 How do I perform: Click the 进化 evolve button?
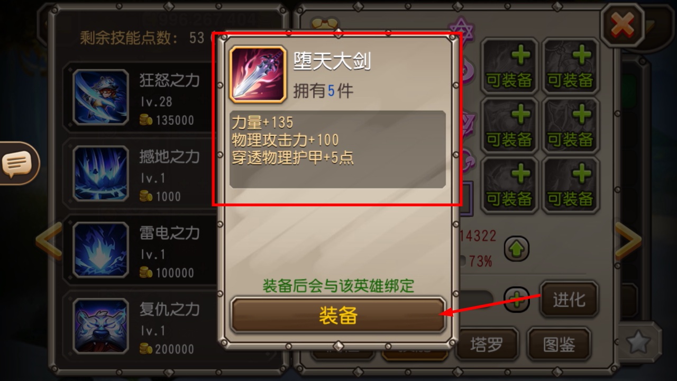pyautogui.click(x=569, y=300)
